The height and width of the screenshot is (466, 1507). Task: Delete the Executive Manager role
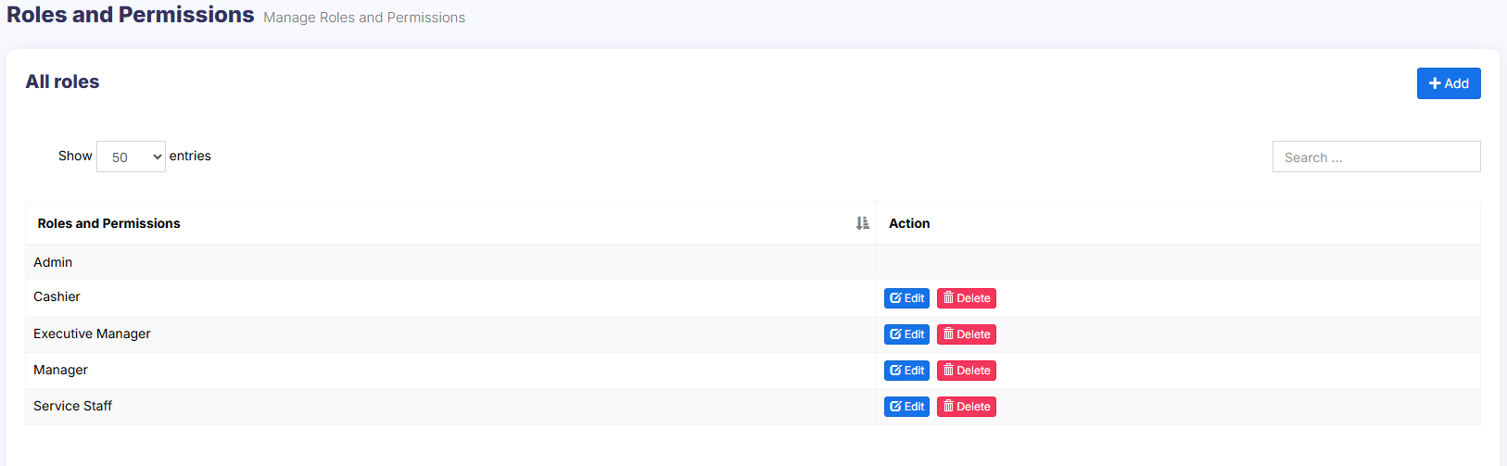coord(966,334)
